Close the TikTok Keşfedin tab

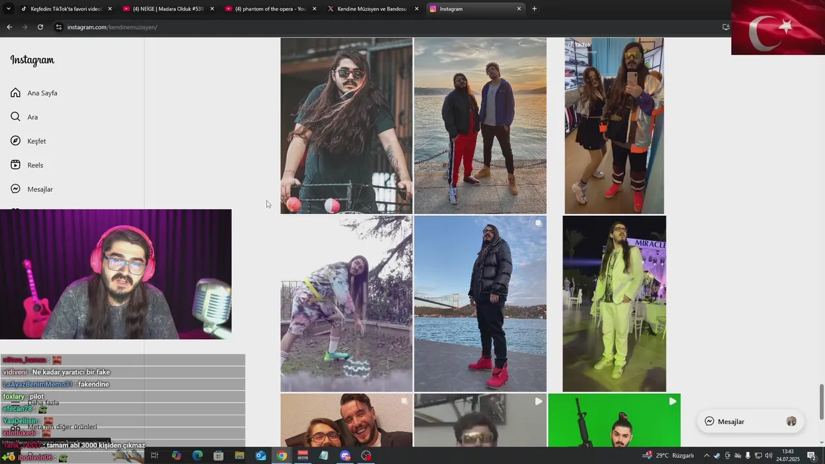point(110,9)
